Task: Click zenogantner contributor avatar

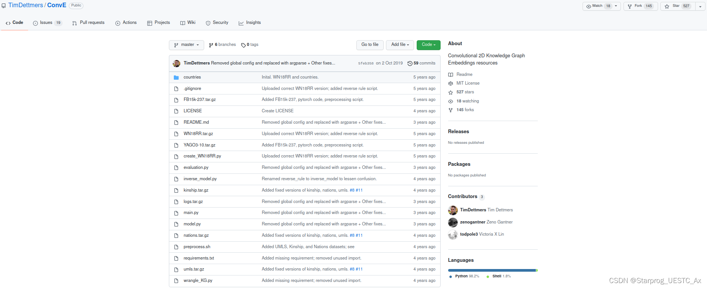Action: 453,222
